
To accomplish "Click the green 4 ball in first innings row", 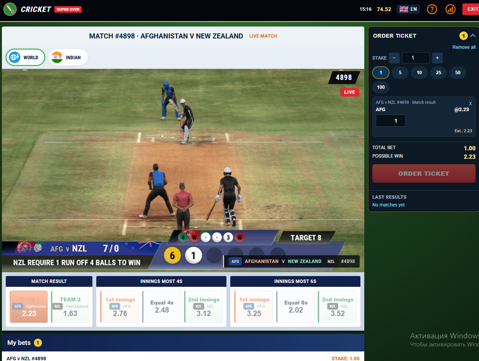I will (183, 237).
